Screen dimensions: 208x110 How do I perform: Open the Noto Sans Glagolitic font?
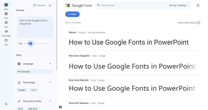click(x=79, y=56)
